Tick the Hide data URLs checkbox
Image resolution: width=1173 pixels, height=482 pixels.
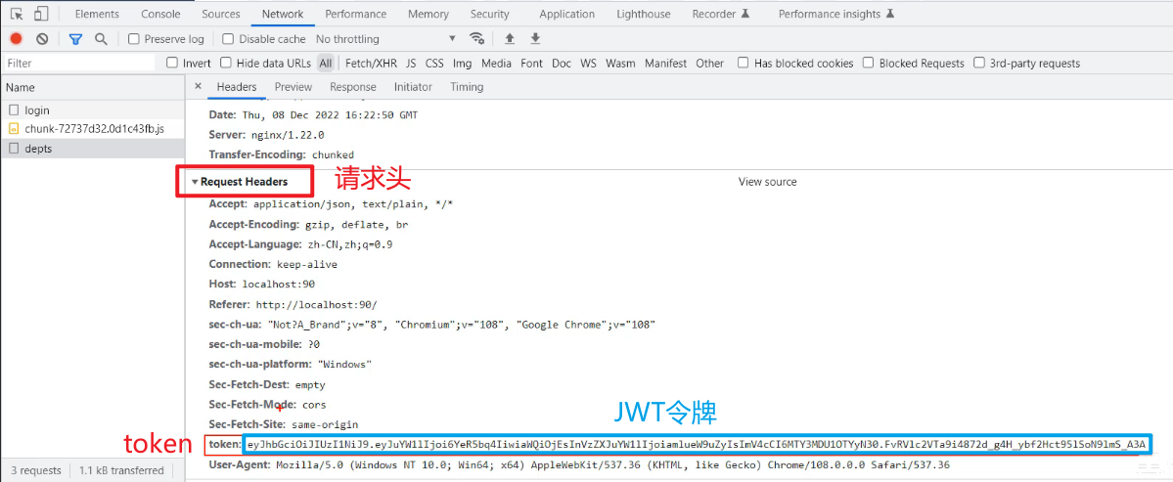tap(226, 64)
